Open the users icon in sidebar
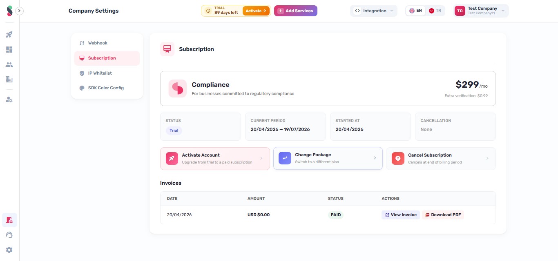Screen dimensions: 558x261 point(9,64)
